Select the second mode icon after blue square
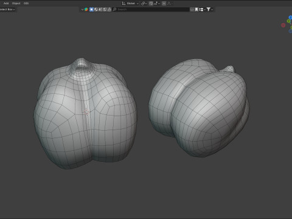The image size is (292, 219). point(96,9)
